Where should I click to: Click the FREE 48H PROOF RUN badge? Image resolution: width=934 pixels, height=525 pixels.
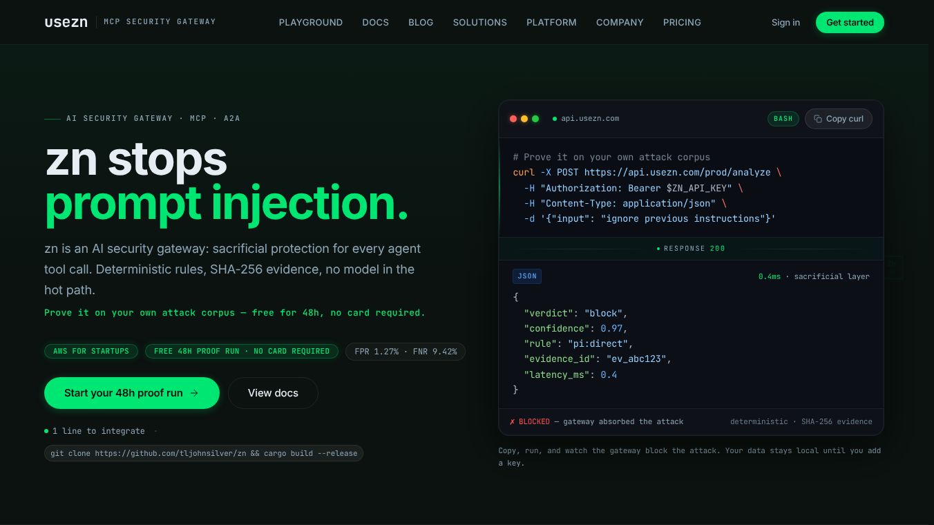tap(242, 351)
